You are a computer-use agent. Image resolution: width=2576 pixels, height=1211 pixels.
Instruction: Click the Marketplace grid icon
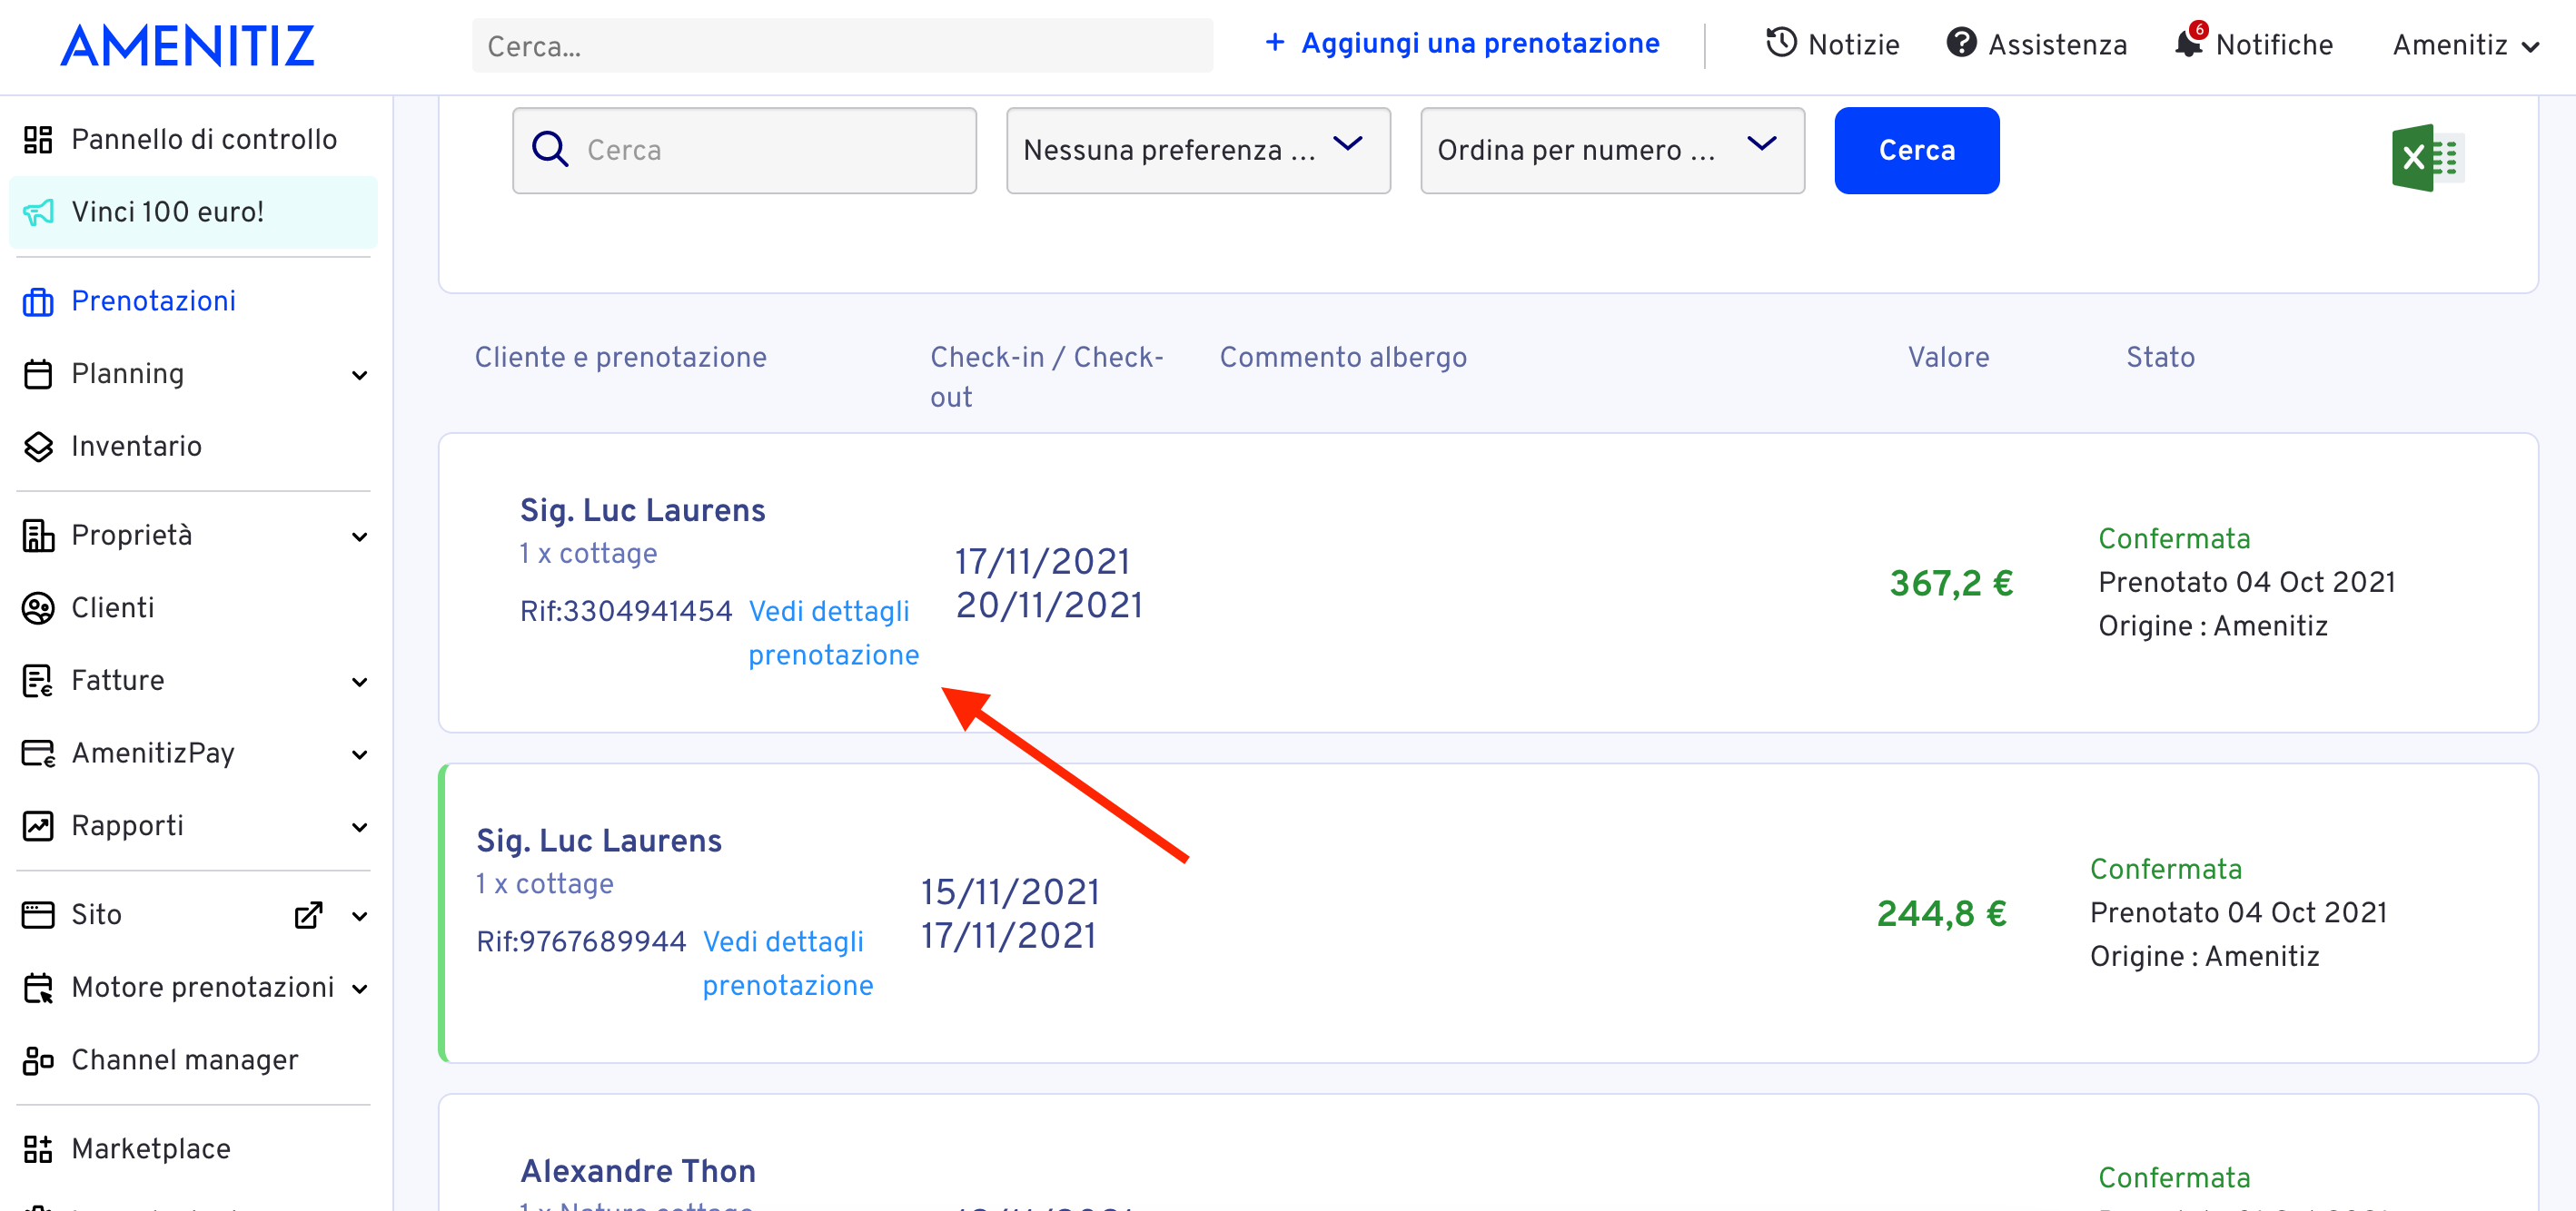(x=38, y=1149)
